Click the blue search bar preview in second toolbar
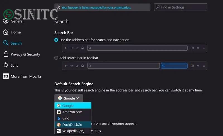 point(174,66)
